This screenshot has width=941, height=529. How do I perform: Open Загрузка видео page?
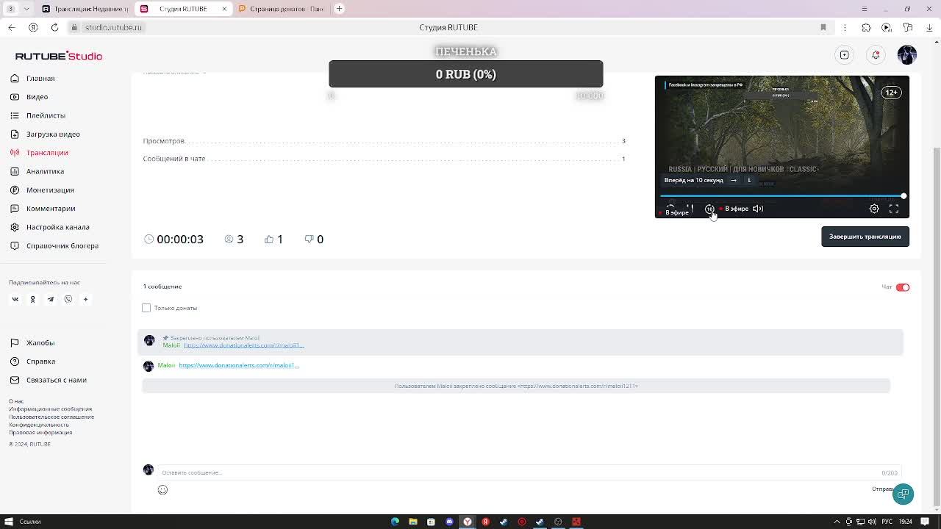[45, 134]
